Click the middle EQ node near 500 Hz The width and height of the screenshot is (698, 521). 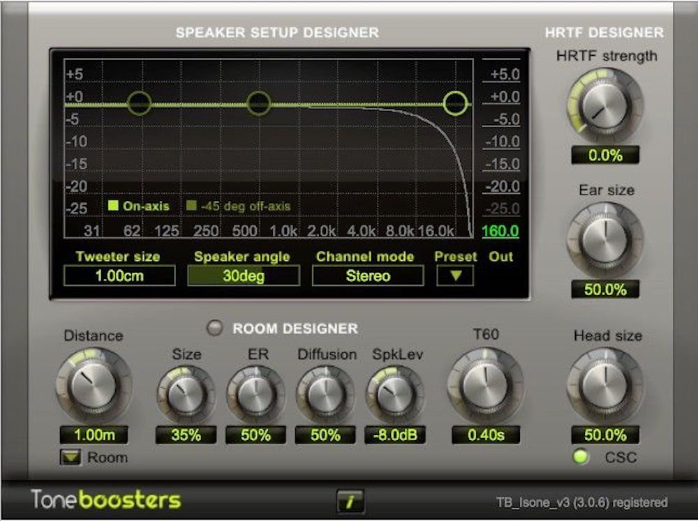click(259, 103)
